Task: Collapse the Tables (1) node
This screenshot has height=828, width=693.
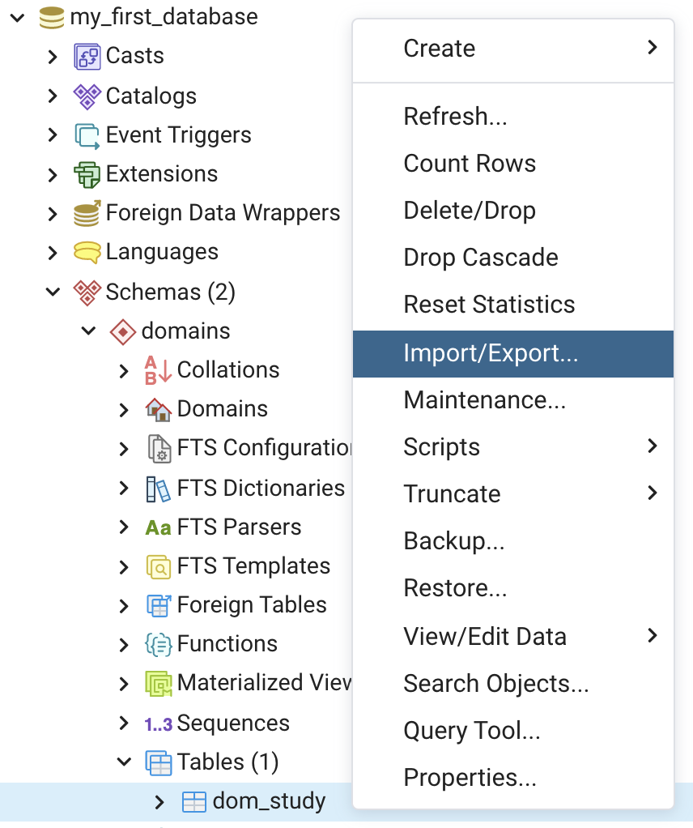Action: (x=124, y=762)
